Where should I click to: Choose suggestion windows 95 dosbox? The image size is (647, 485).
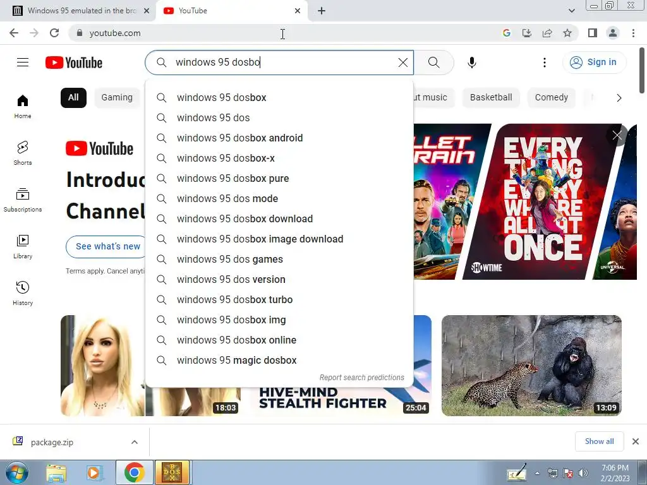279,98
